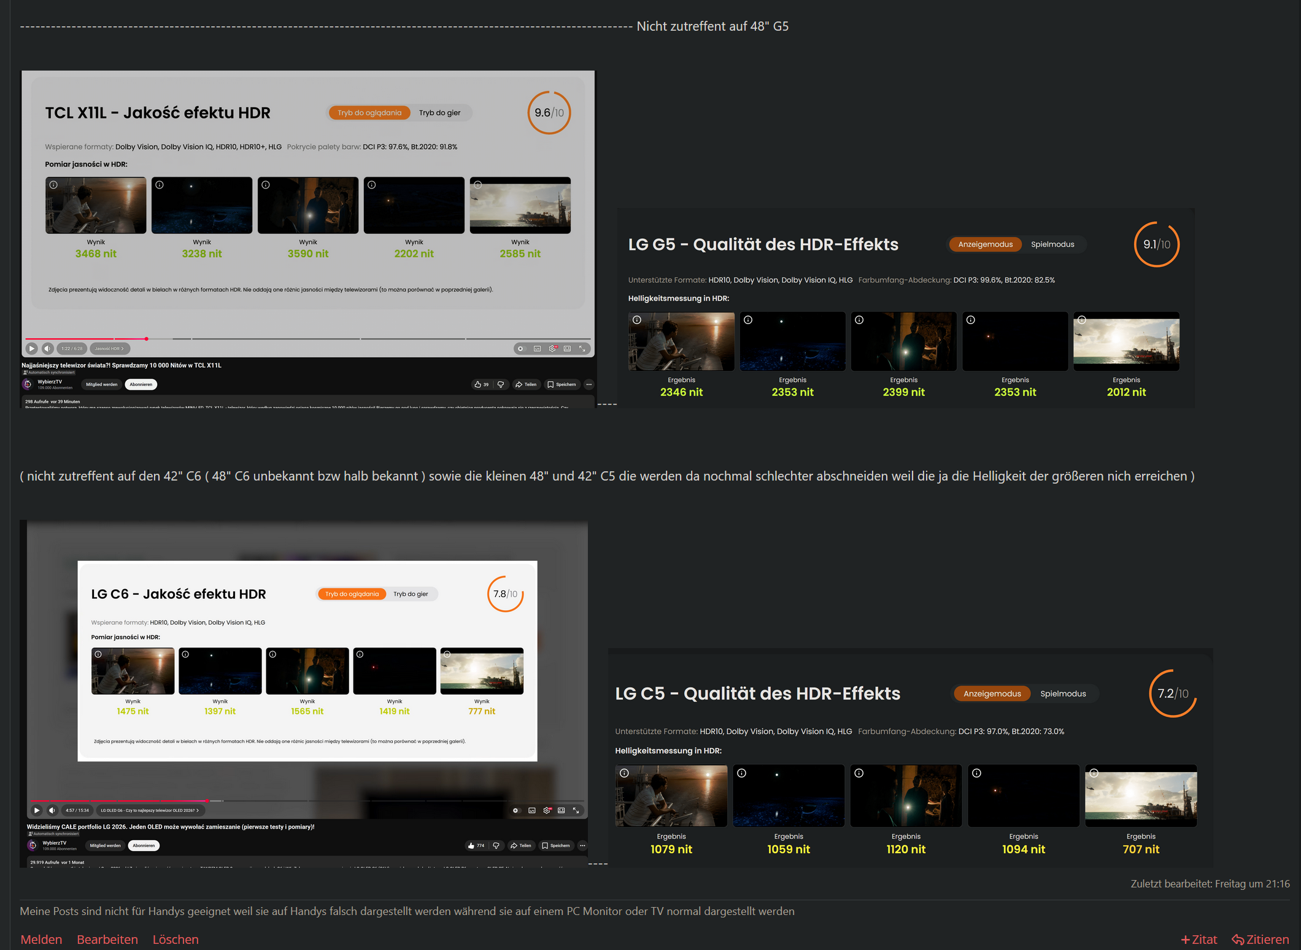
Task: Switch TCL X11L player to theater mode
Action: (x=568, y=349)
